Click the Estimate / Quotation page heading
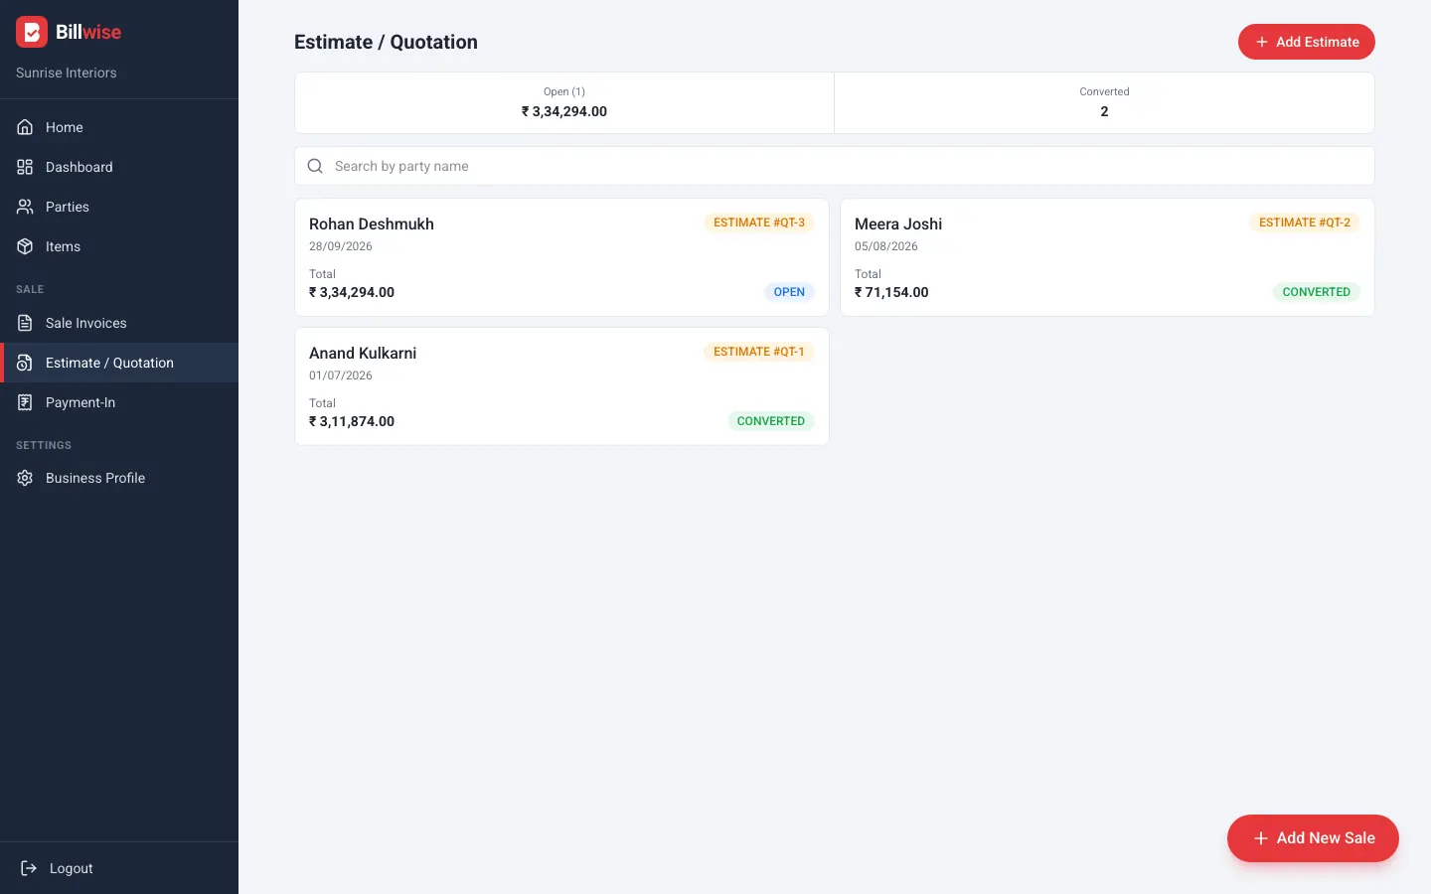The width and height of the screenshot is (1431, 894). [x=386, y=42]
